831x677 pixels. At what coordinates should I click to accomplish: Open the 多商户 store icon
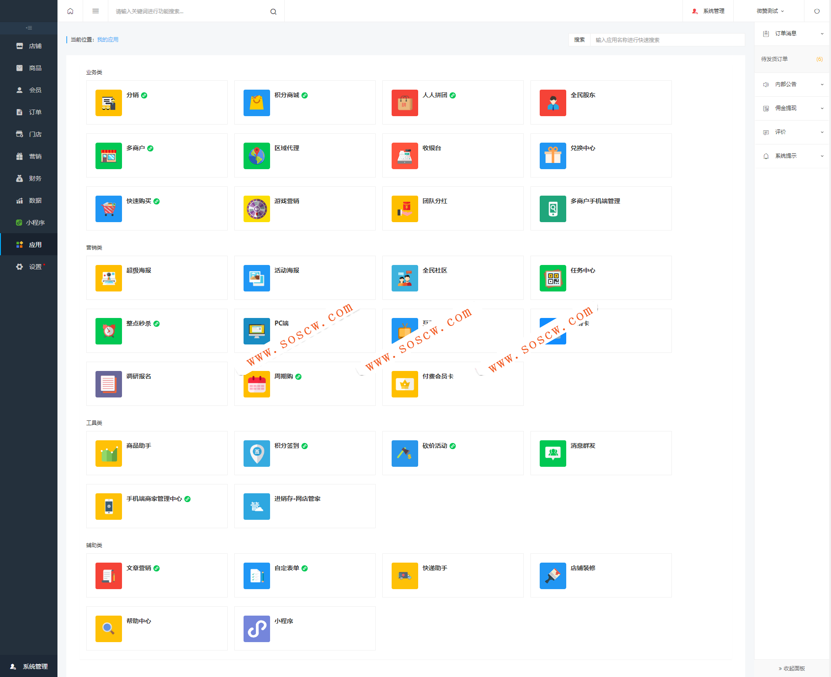[x=108, y=156]
